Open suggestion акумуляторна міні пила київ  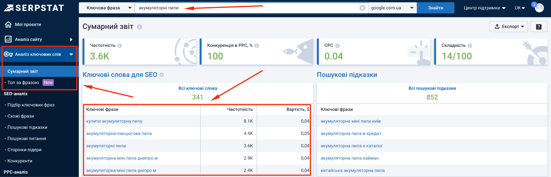pos(351,121)
